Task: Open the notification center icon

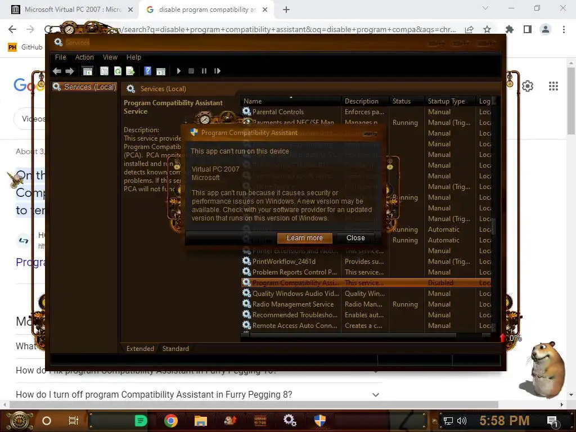Action: click(552, 421)
